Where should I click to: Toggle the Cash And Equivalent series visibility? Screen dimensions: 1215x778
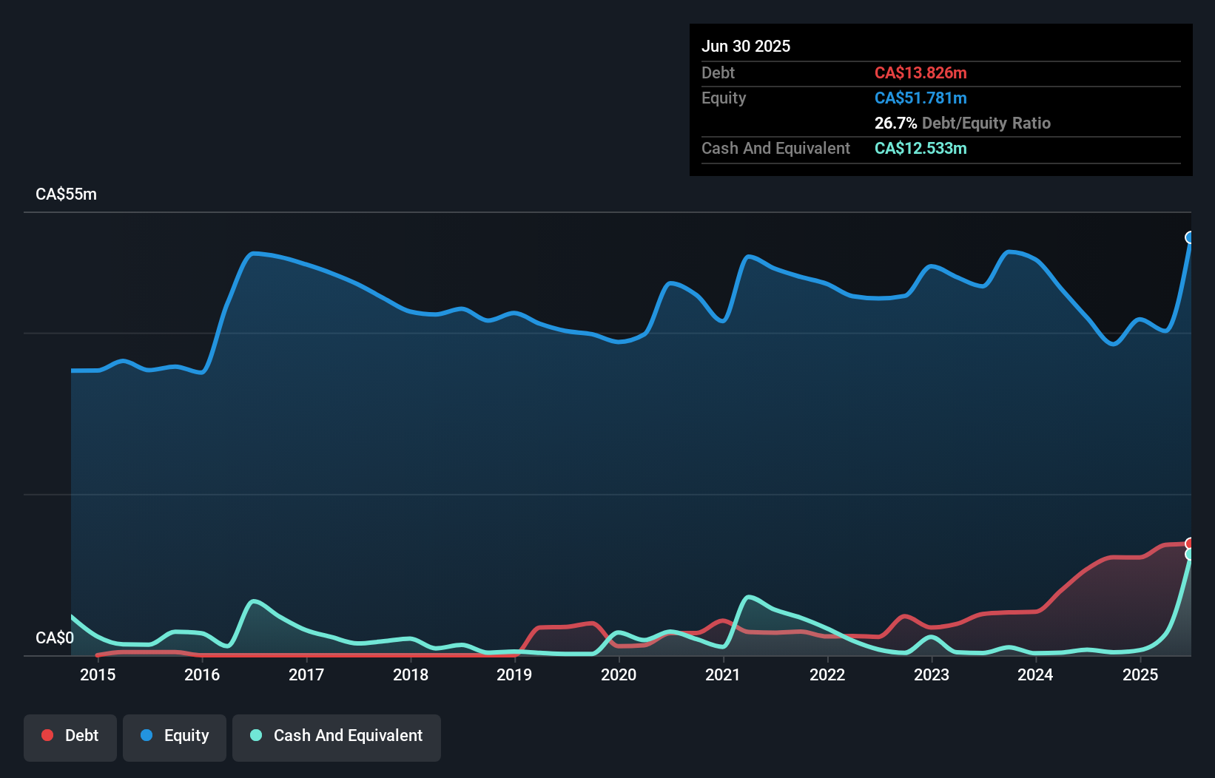(x=337, y=736)
